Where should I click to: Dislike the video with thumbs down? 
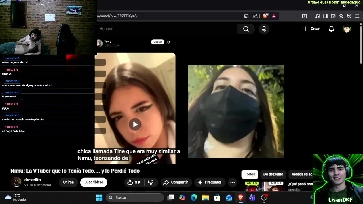coord(151,182)
